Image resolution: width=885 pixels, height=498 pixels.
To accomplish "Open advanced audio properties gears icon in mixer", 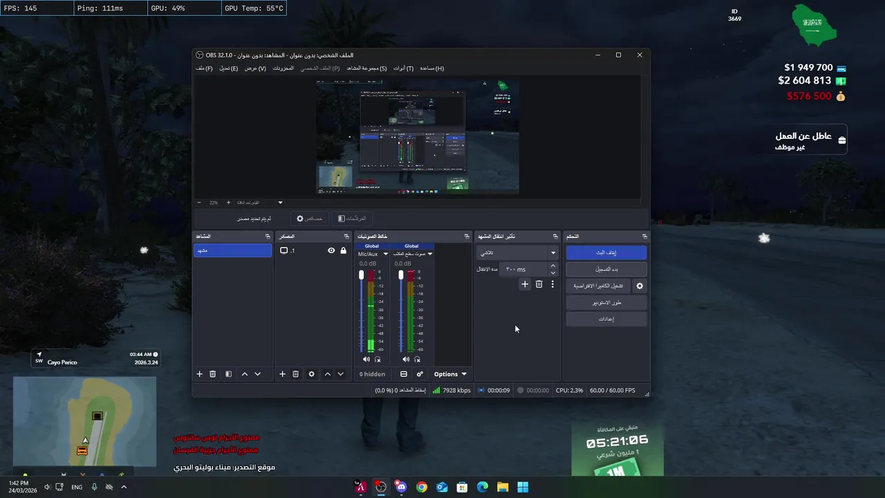I will tap(420, 374).
